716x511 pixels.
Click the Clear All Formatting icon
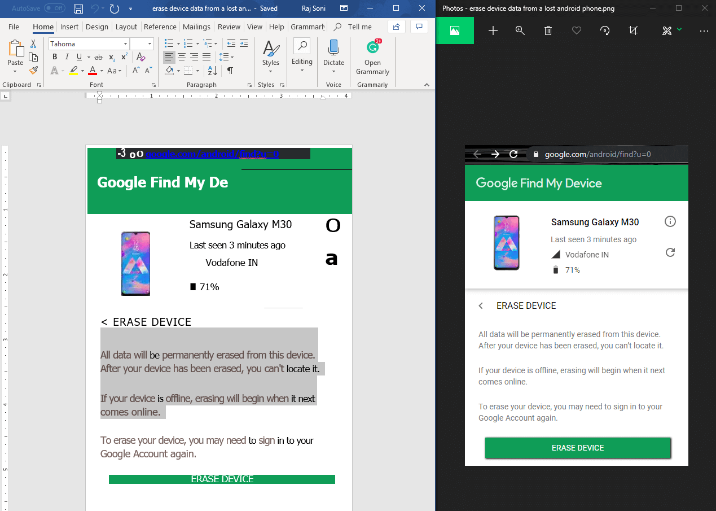(x=141, y=57)
